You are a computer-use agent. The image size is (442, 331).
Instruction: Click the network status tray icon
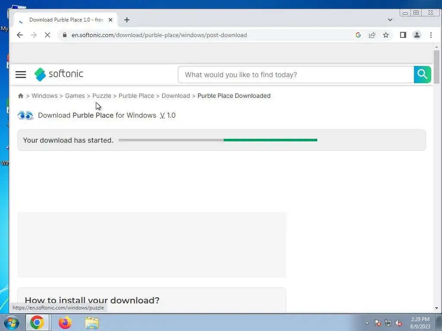click(x=388, y=323)
